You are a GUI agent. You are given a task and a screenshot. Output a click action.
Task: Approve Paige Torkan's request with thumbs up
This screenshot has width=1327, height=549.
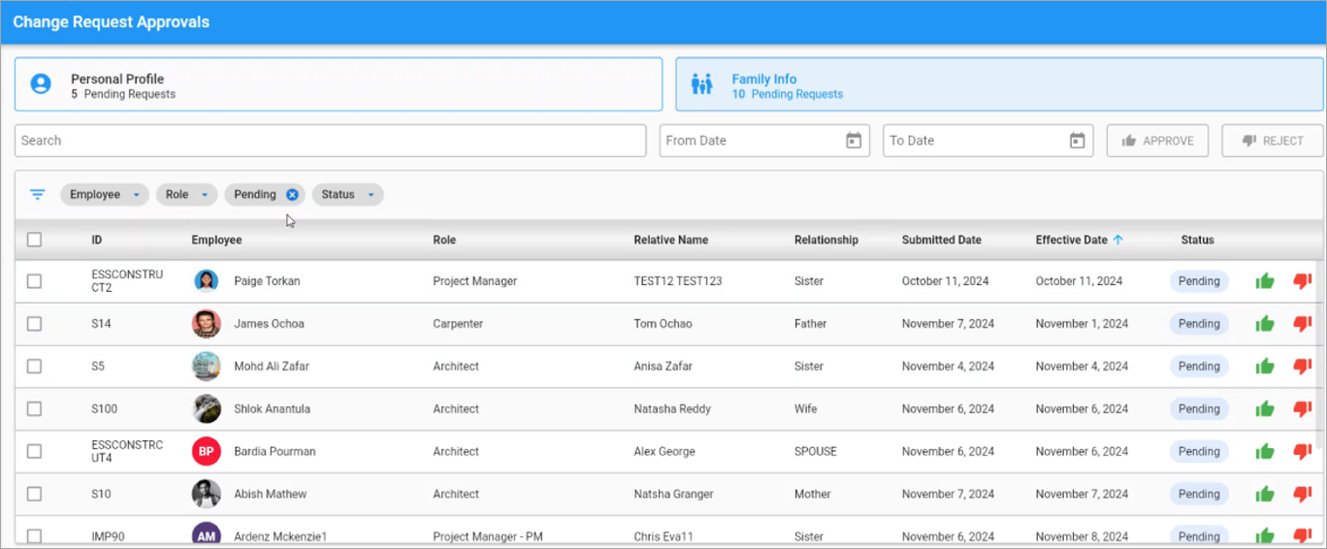click(x=1264, y=281)
